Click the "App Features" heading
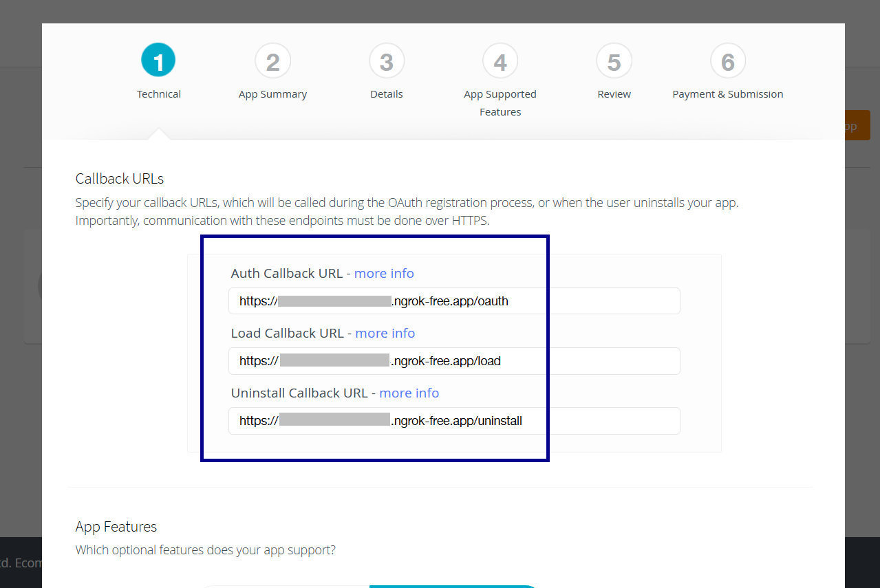The image size is (880, 588). point(116,527)
